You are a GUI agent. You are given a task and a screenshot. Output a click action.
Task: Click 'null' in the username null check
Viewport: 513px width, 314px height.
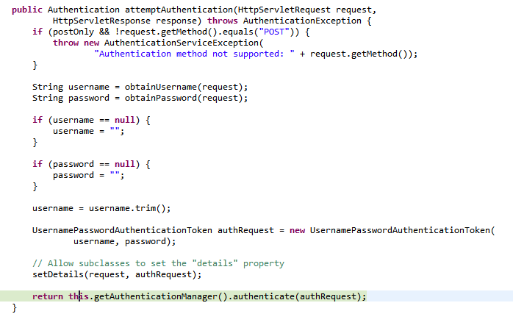[125, 120]
